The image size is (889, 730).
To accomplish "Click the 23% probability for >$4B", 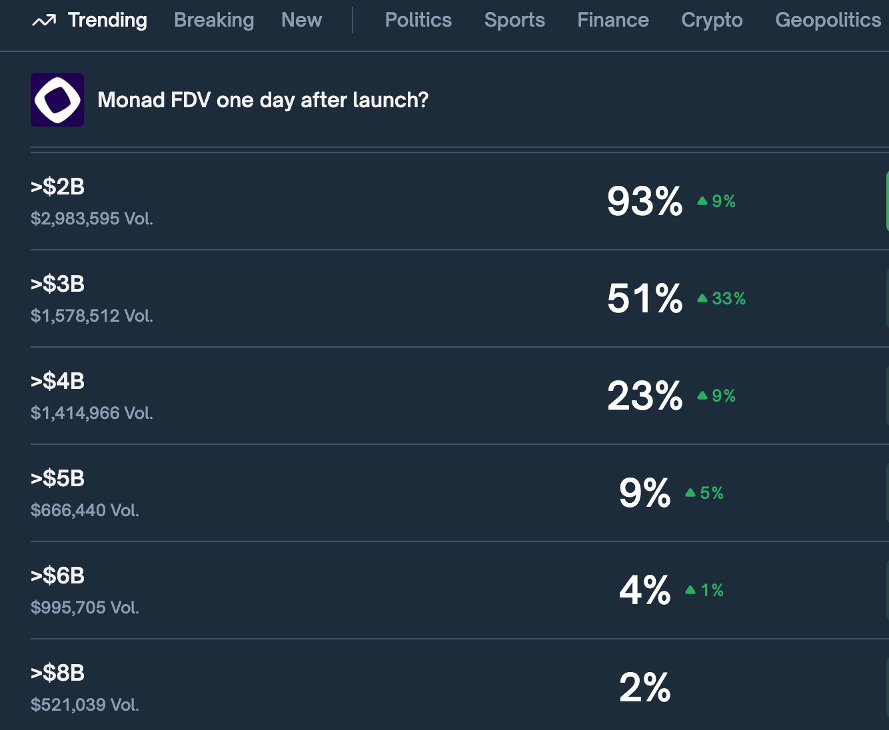I will coord(644,396).
